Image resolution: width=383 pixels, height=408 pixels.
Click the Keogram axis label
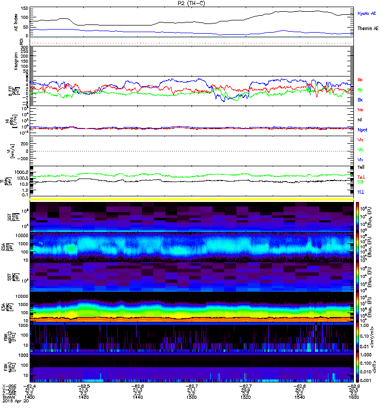(16, 61)
